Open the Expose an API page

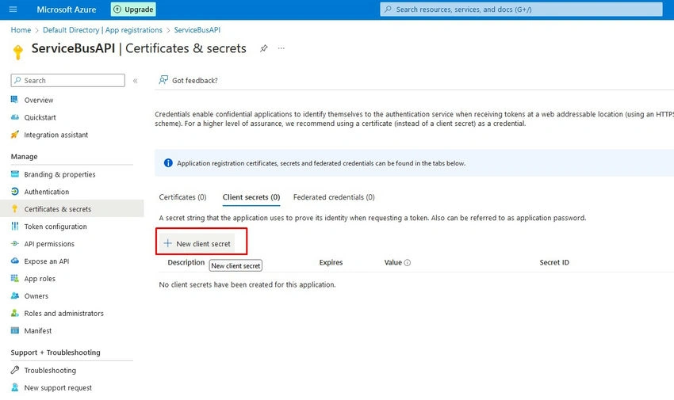click(47, 261)
